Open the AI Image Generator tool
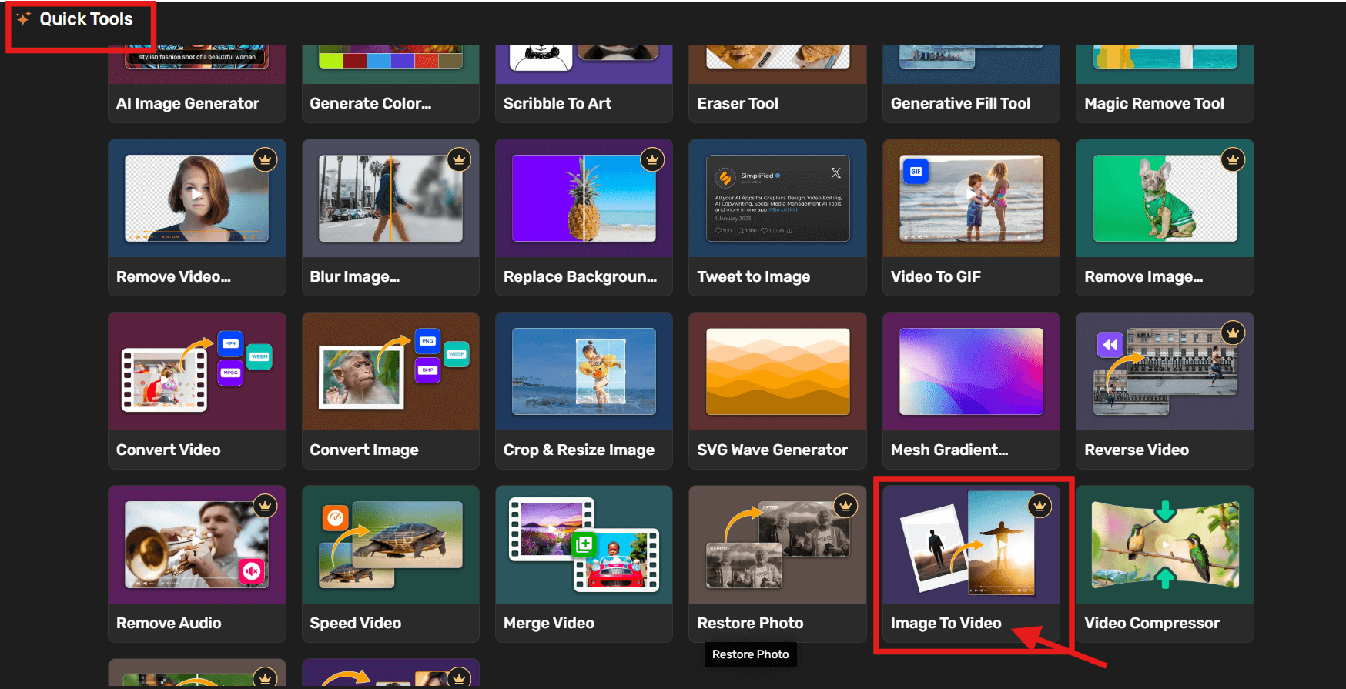Screen dimensions: 1346x689 tap(196, 84)
